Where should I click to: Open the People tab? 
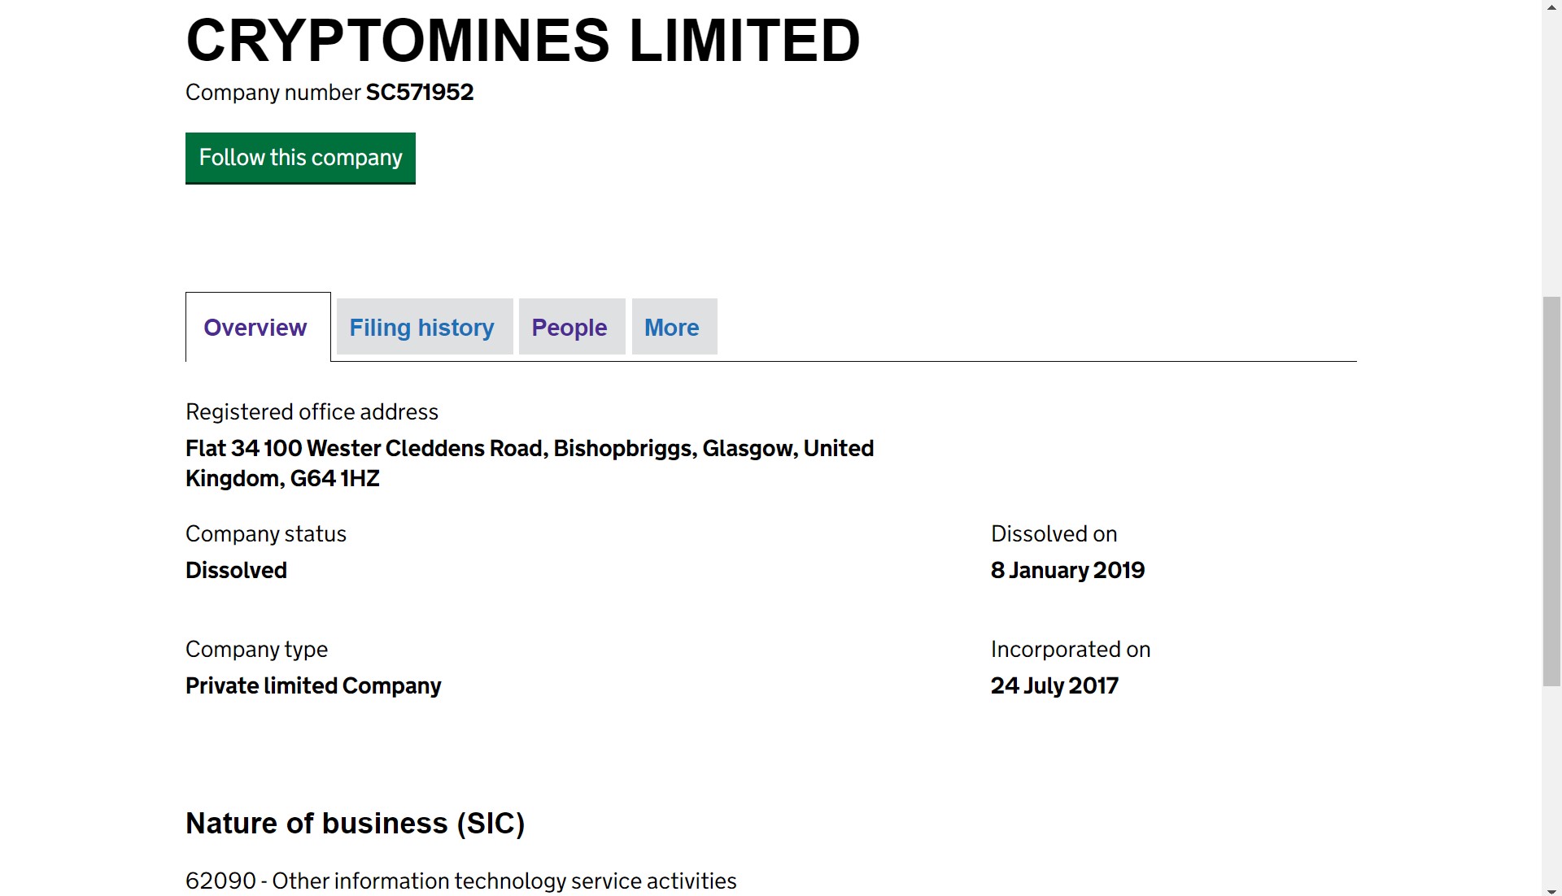[569, 327]
